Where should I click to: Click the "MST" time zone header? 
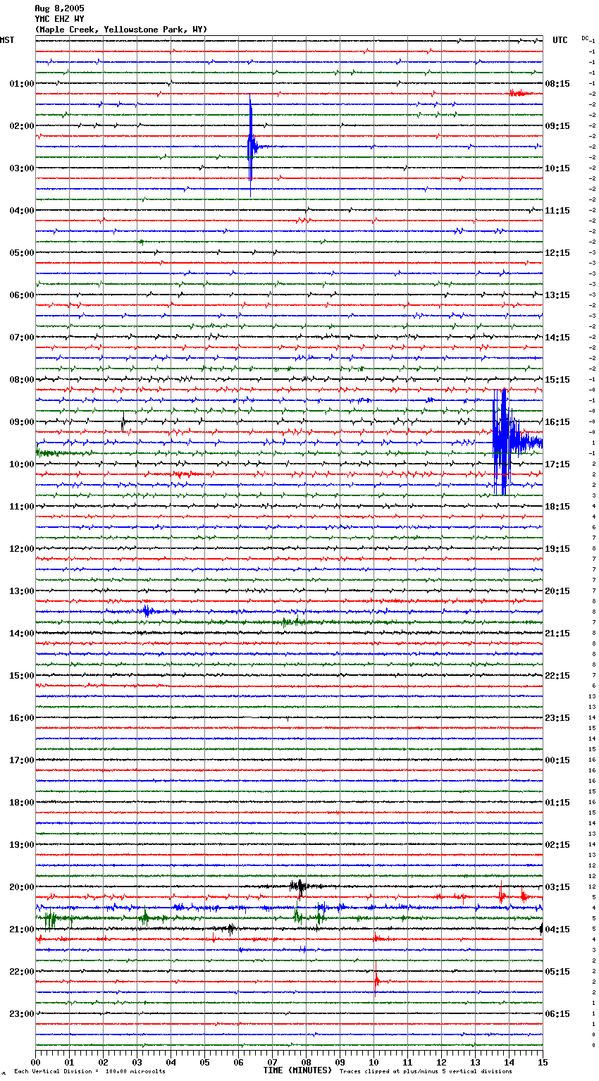click(7, 40)
